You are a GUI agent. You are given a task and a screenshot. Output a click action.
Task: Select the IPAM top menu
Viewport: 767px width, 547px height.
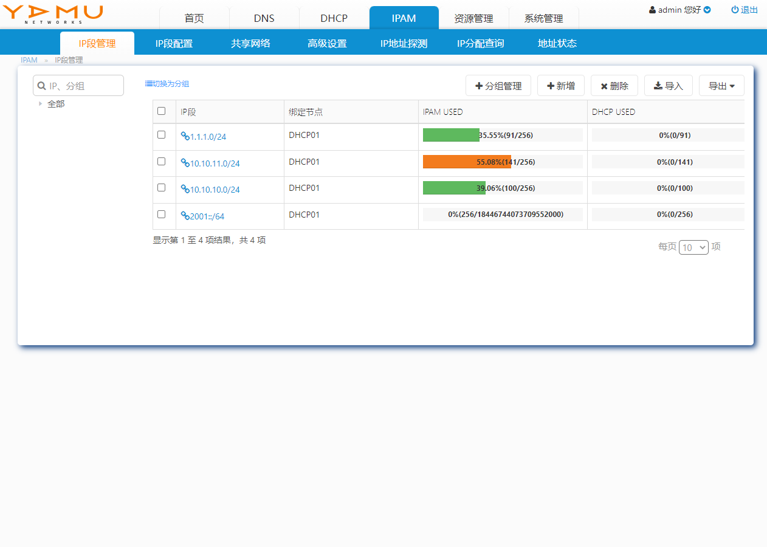pos(404,18)
